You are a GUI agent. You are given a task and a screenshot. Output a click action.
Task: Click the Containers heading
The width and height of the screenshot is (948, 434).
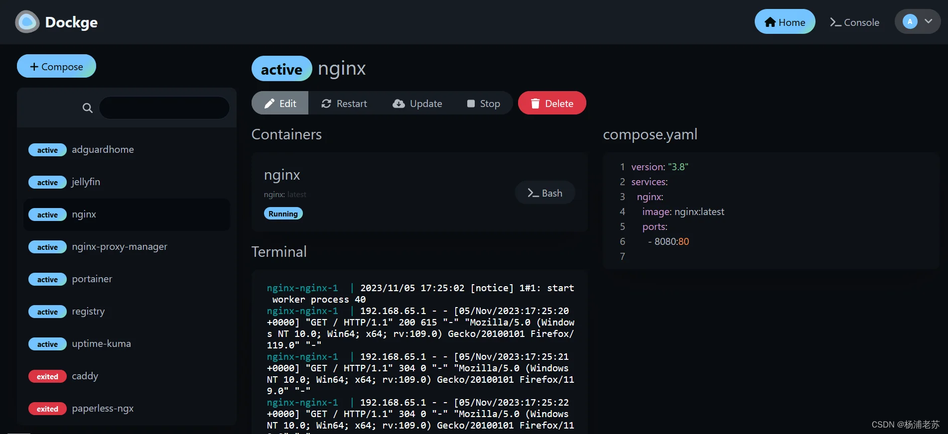point(286,134)
